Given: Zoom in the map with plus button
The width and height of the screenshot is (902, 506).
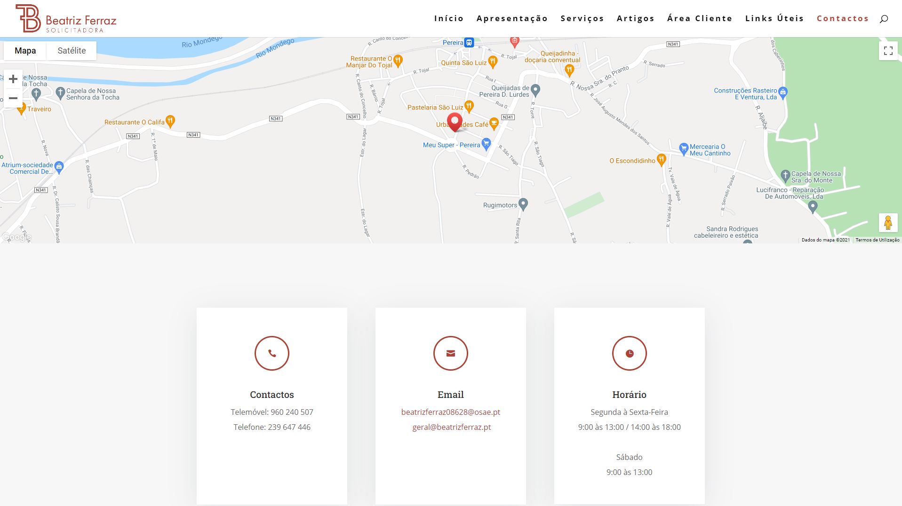Looking at the screenshot, I should point(13,79).
